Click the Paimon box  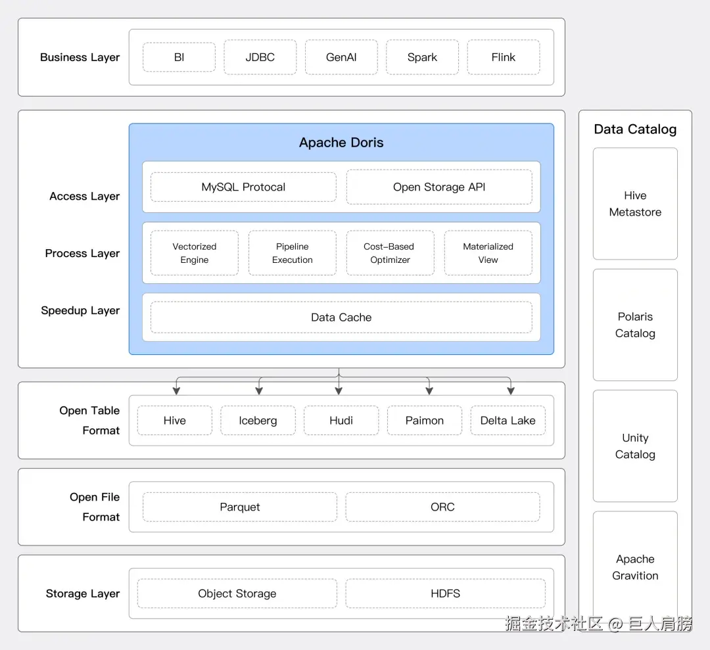pos(424,421)
